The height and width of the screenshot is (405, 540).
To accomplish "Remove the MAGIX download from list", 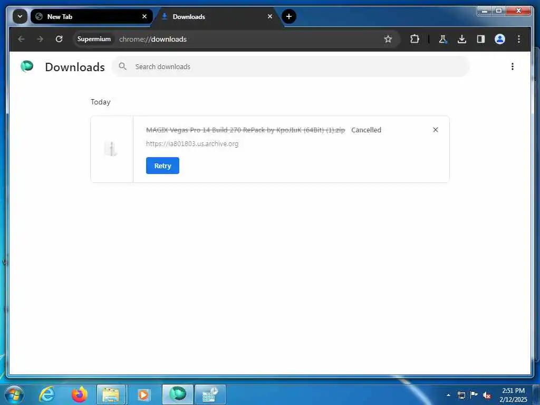I will pyautogui.click(x=435, y=130).
